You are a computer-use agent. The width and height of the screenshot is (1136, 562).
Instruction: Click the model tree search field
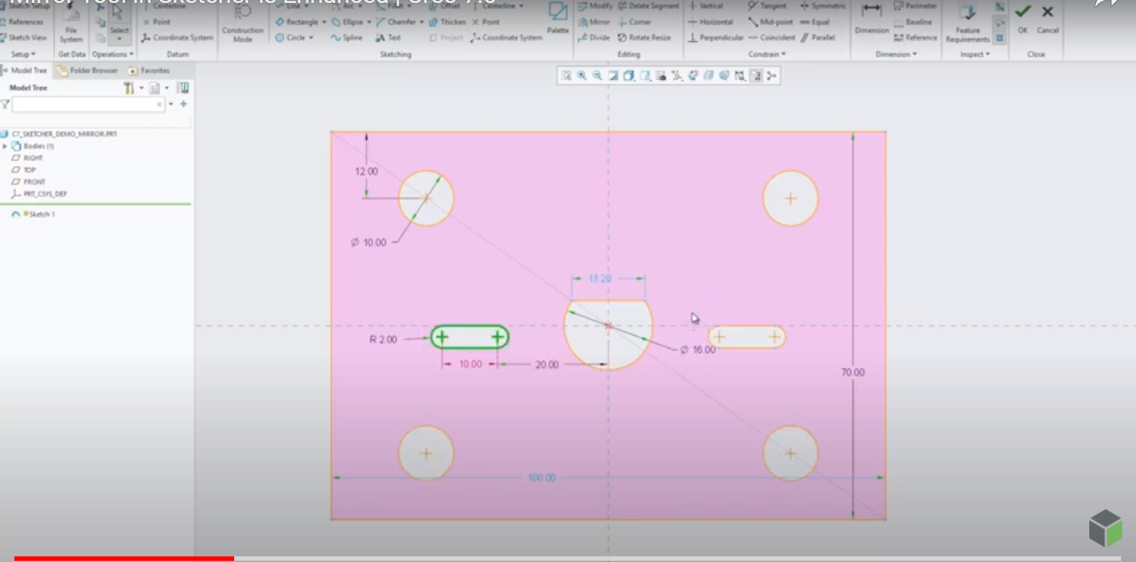[84, 104]
